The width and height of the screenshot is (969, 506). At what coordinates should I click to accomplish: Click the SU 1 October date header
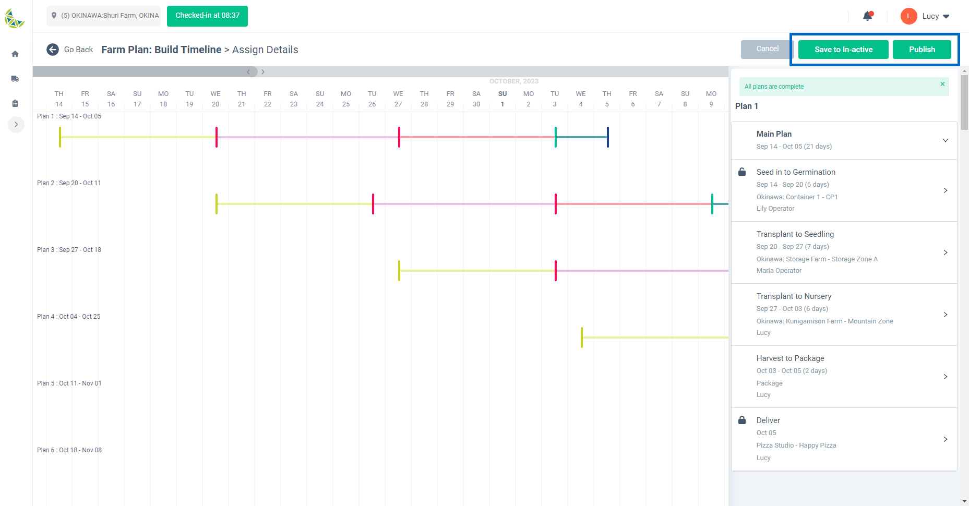[503, 99]
